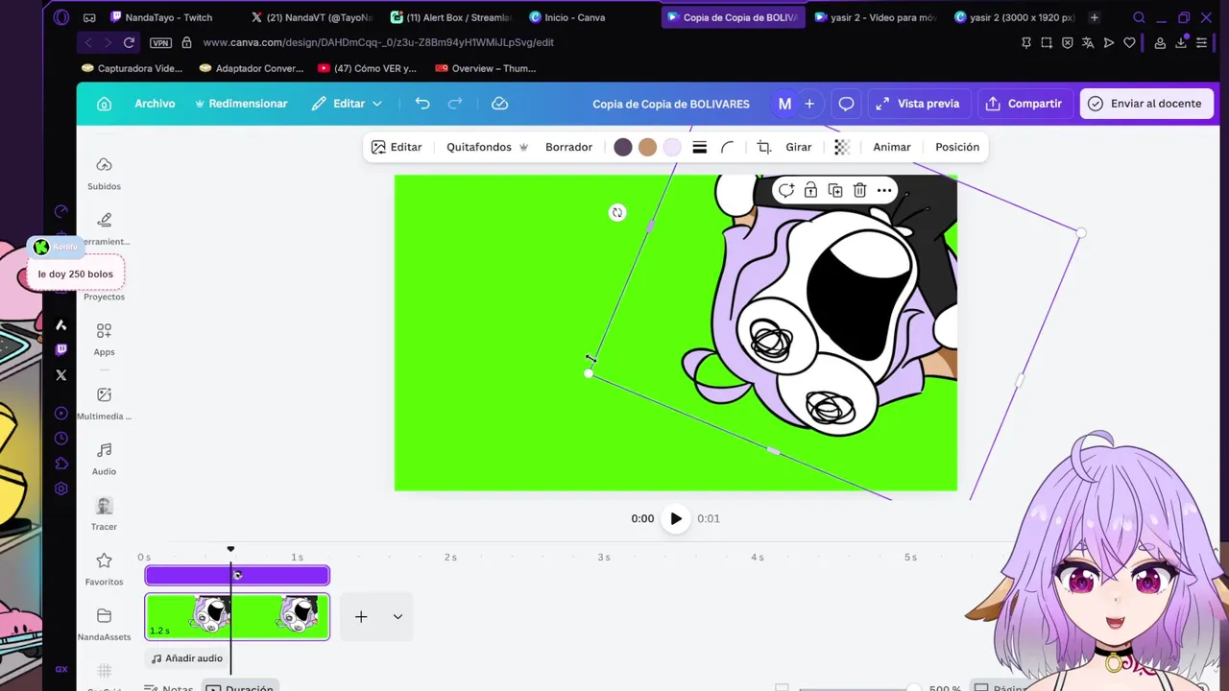The height and width of the screenshot is (691, 1229).
Task: Open a new browser tab
Action: 1094,17
